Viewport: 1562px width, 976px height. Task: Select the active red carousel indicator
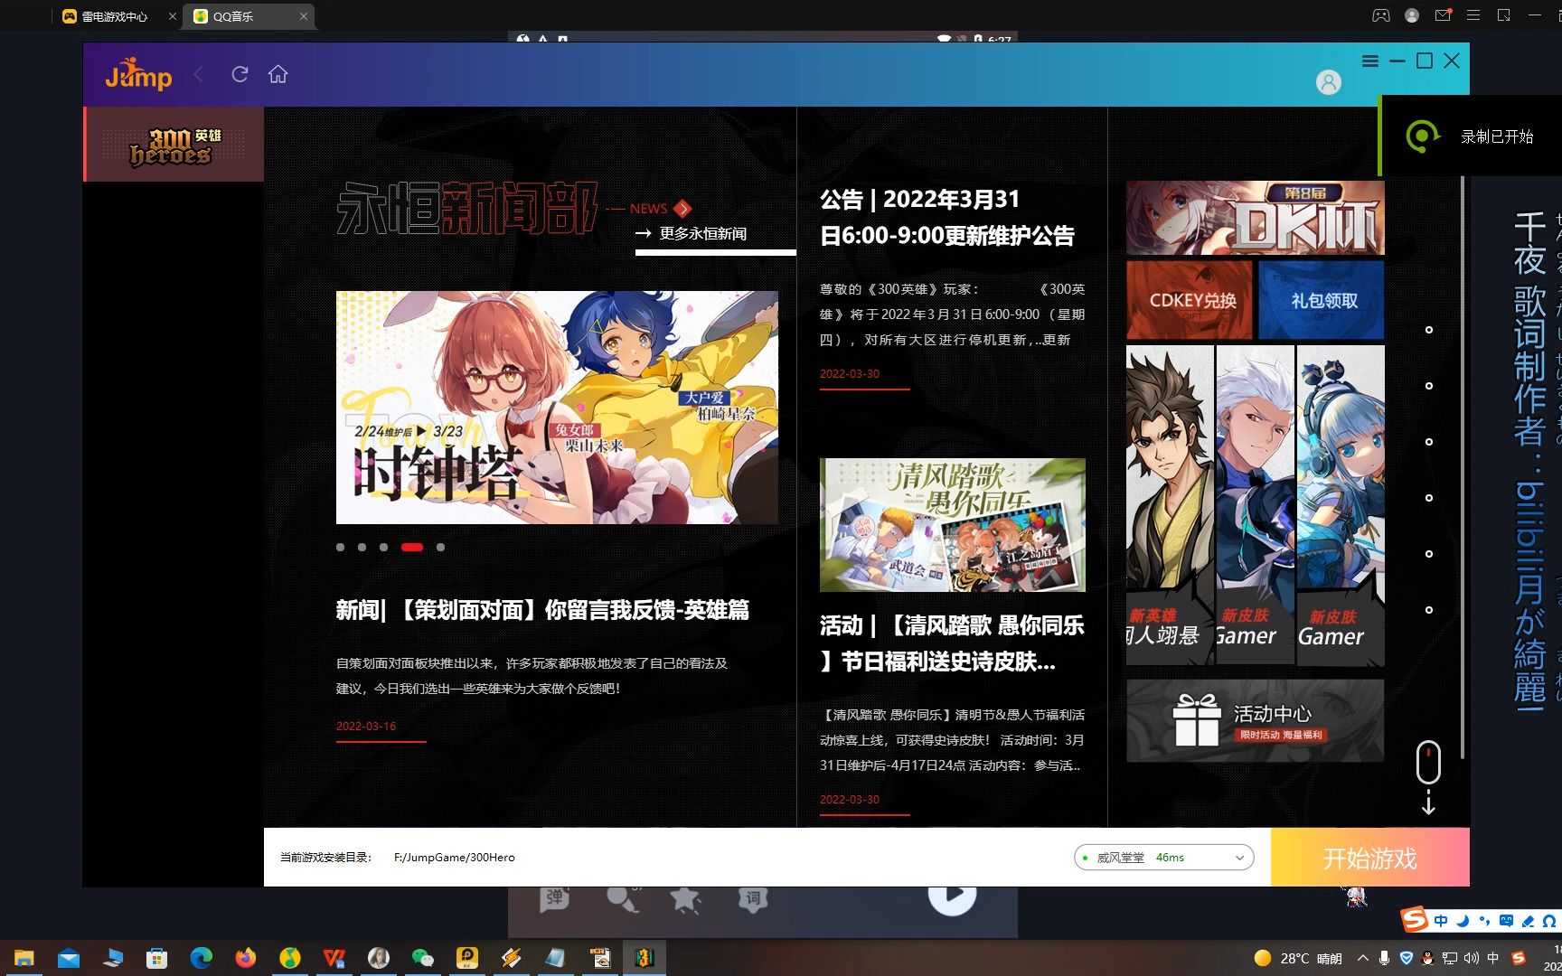pyautogui.click(x=412, y=547)
